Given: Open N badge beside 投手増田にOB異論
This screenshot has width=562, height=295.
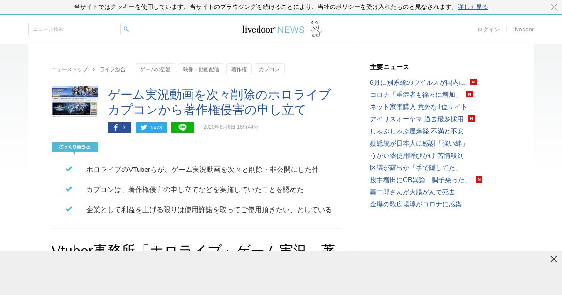Looking at the screenshot, I should point(479,179).
